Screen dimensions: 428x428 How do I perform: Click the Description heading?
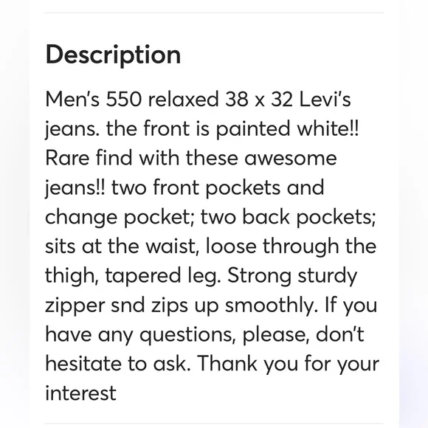[113, 55]
